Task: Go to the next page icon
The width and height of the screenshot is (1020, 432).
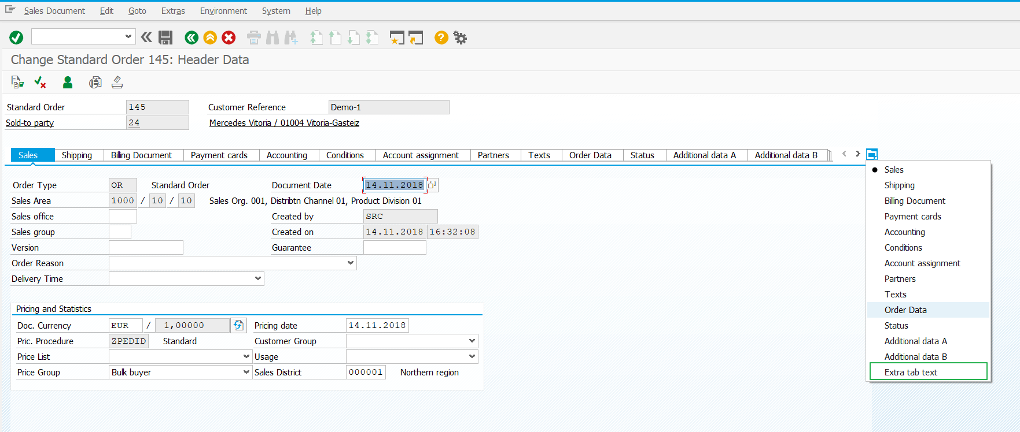Action: tap(353, 38)
